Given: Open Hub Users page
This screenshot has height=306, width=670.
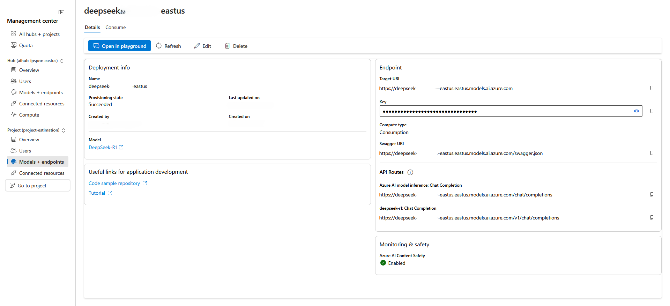Looking at the screenshot, I should click(x=21, y=81).
